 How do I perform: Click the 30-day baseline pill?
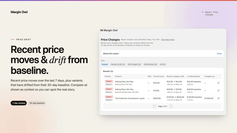37,103
